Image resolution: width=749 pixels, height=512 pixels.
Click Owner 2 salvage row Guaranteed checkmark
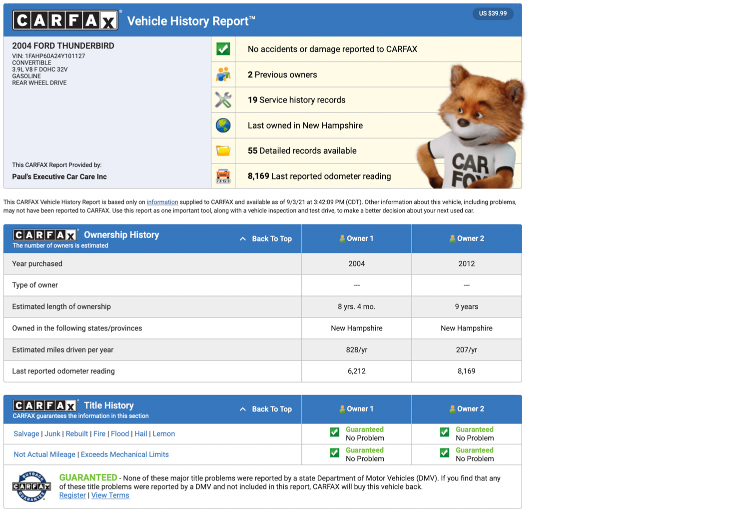click(444, 432)
